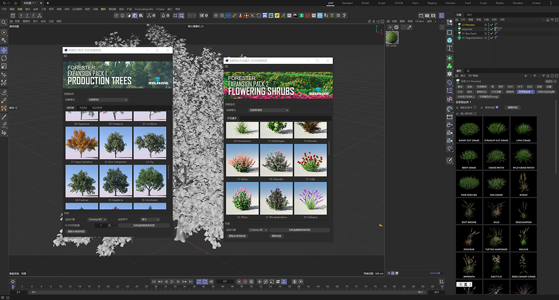Viewport: 559px width, 300px height.
Task: Click the X axis lock icon
Action: (20, 15)
